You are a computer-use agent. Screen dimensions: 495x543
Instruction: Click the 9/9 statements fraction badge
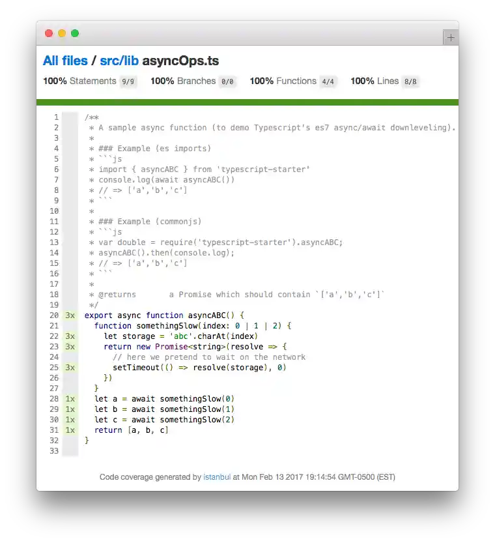pyautogui.click(x=128, y=81)
